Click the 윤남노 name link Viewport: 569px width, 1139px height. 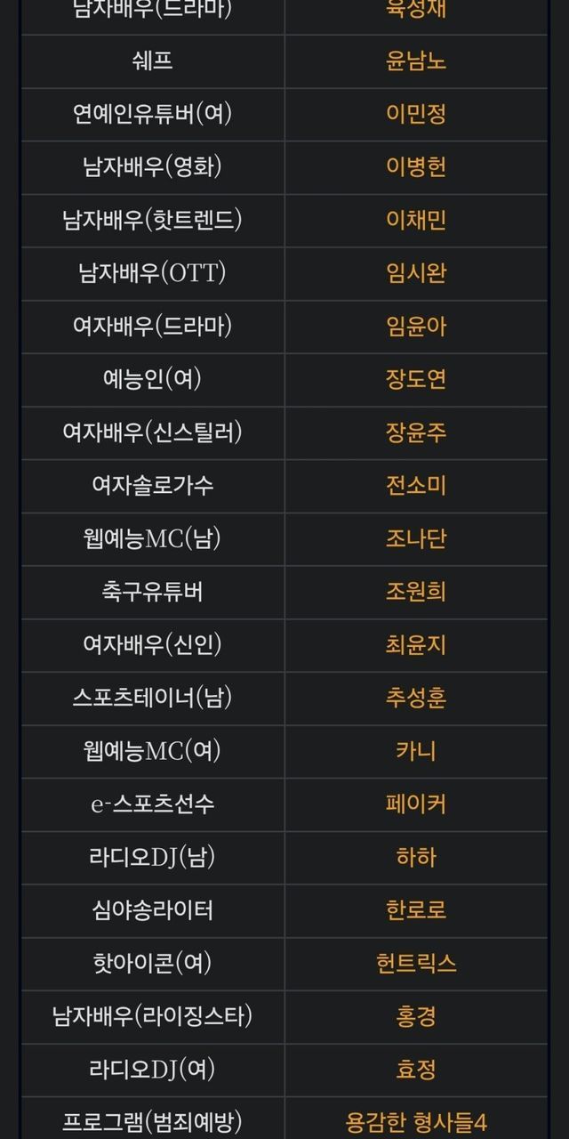point(416,61)
